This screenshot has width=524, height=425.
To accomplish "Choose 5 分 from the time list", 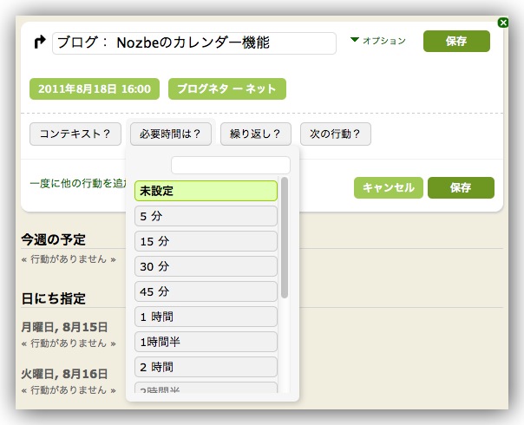I will coord(206,216).
